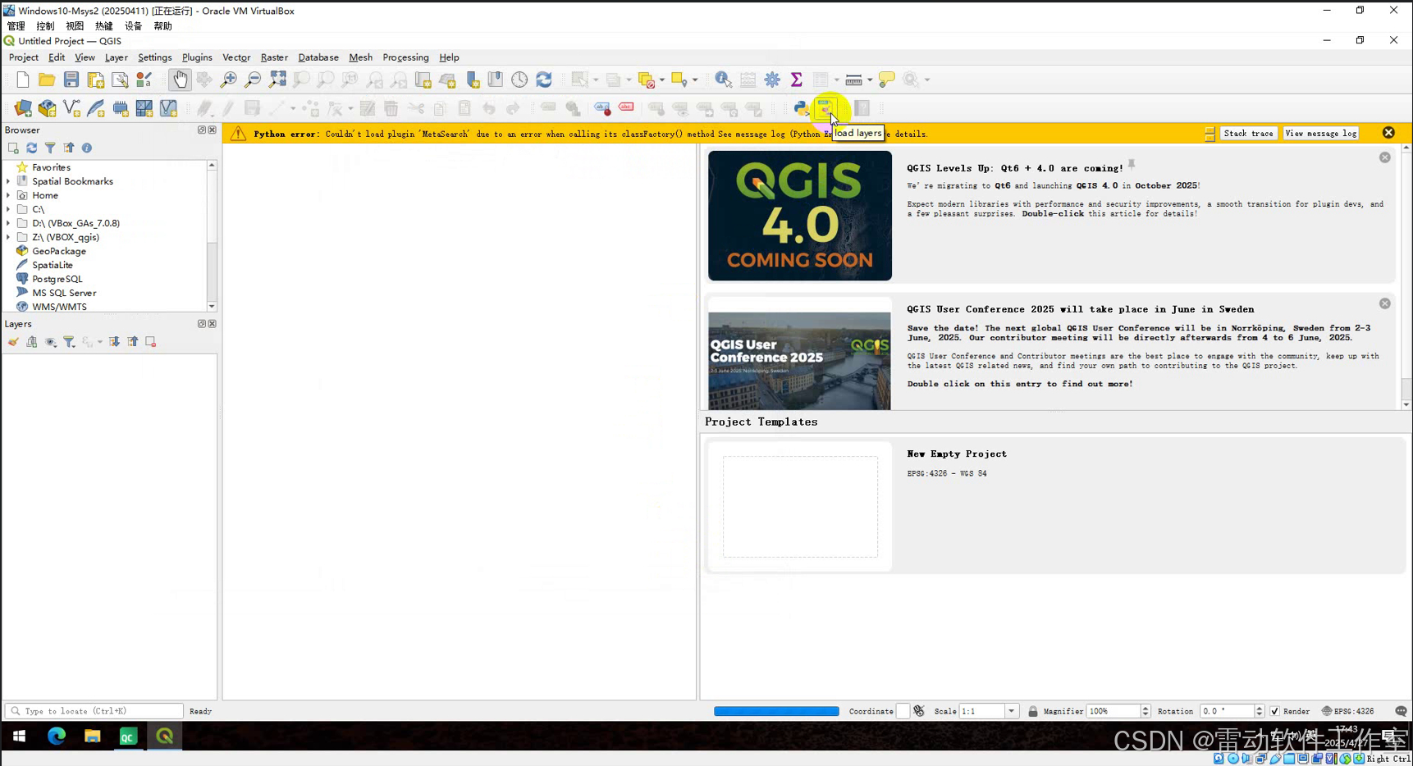Open the Python Console icon
Viewport: 1413px width, 766px height.
pyautogui.click(x=801, y=108)
